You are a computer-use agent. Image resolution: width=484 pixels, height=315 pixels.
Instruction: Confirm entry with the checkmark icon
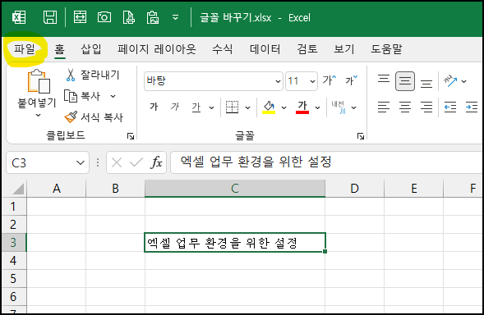(x=136, y=162)
